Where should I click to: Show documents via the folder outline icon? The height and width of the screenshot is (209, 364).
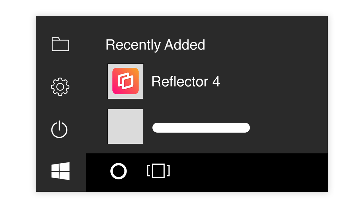click(x=60, y=44)
